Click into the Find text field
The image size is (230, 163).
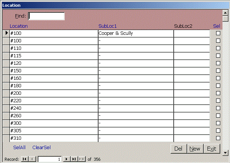coord(47,16)
